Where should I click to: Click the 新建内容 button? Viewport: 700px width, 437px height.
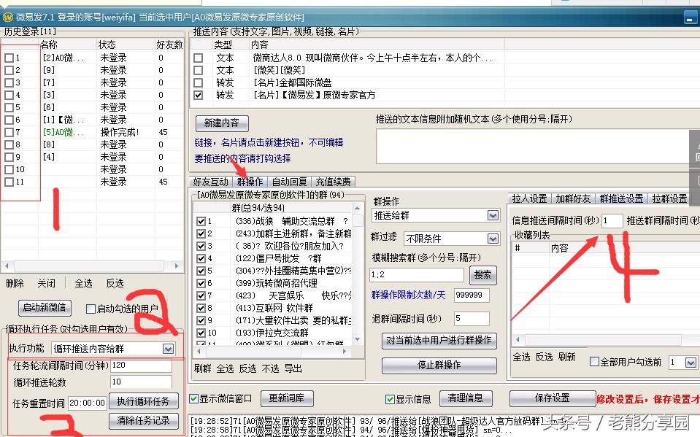tap(222, 123)
